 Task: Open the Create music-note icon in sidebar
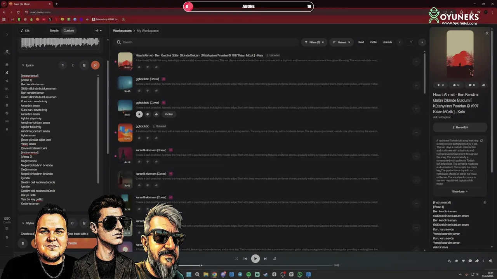[x=7, y=72]
